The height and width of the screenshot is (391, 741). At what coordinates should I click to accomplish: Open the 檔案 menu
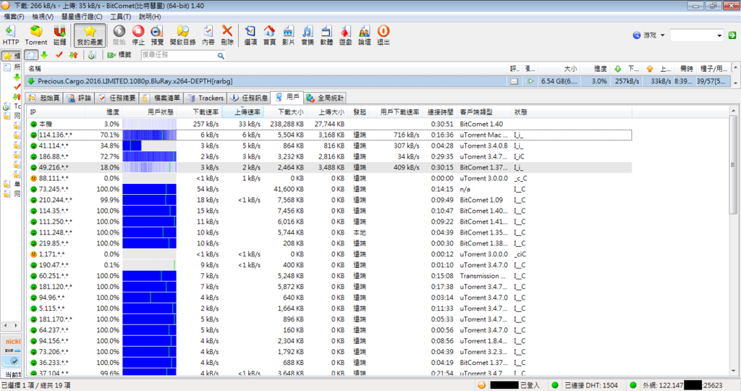click(14, 17)
